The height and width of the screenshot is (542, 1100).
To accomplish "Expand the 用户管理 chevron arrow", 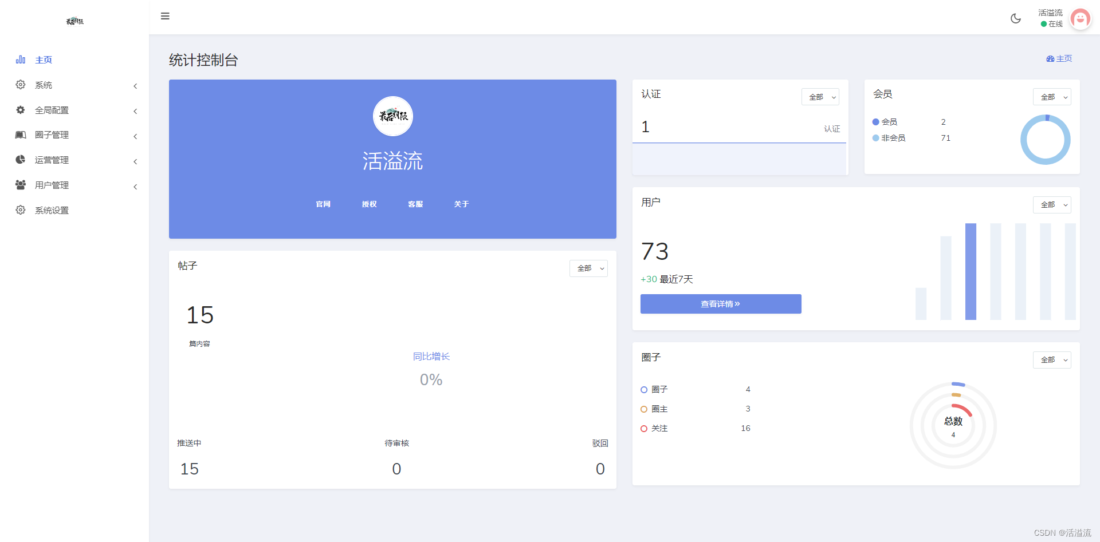I will pyautogui.click(x=135, y=187).
